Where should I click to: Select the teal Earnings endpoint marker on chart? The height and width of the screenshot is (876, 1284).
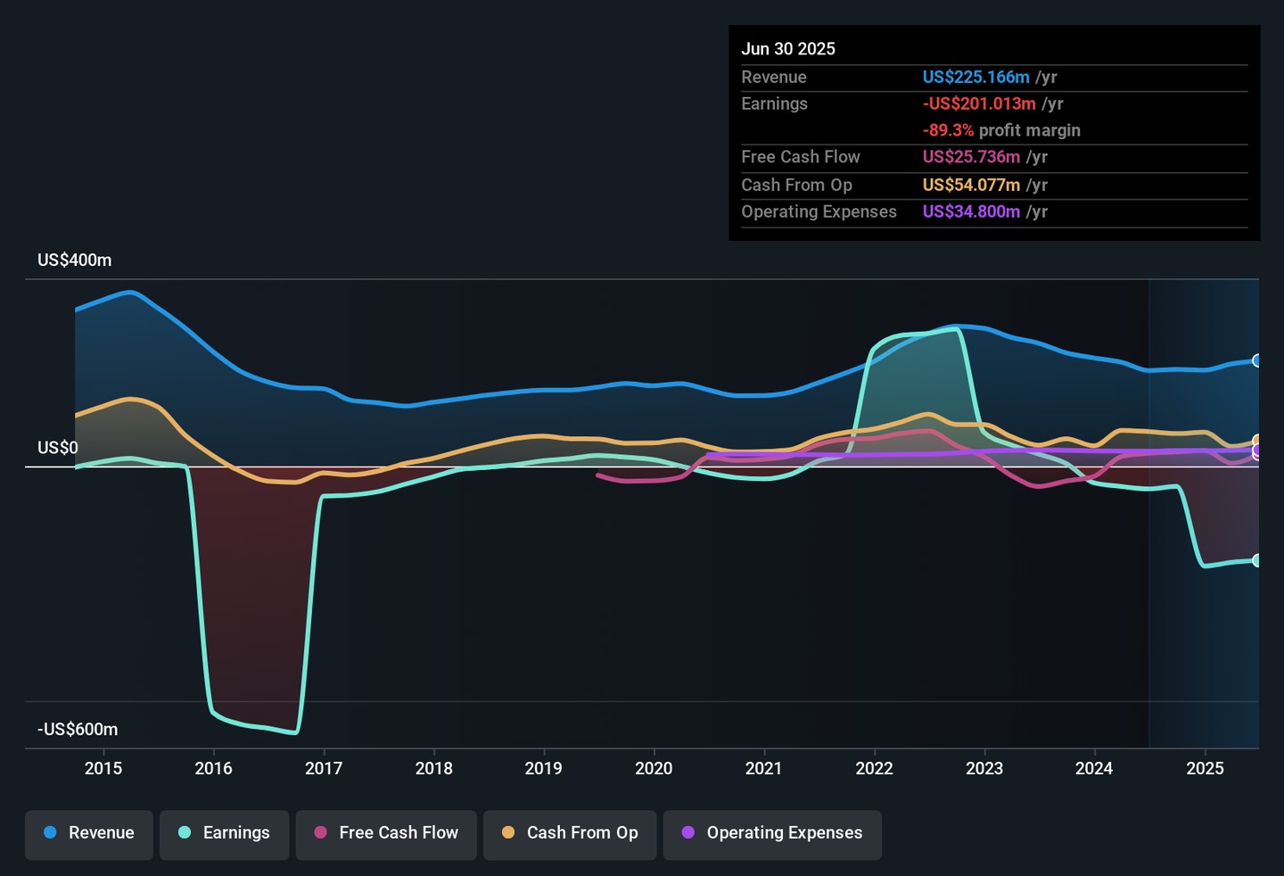coord(1257,560)
